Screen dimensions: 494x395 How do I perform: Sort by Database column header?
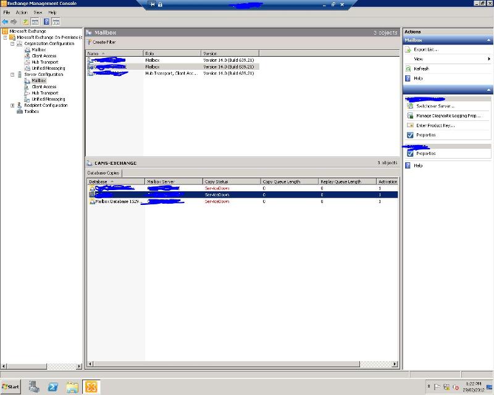[x=116, y=181]
